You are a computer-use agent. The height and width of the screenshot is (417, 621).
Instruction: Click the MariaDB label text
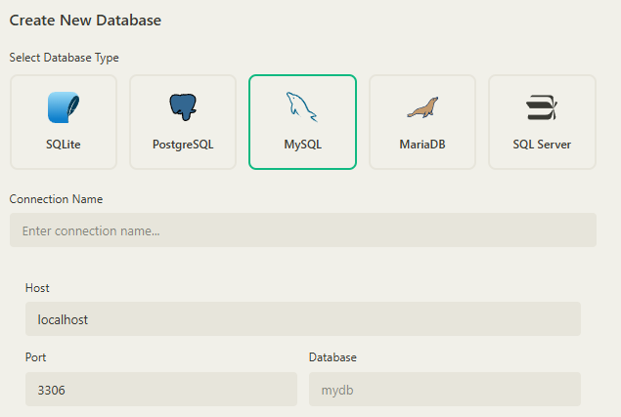pyautogui.click(x=422, y=145)
